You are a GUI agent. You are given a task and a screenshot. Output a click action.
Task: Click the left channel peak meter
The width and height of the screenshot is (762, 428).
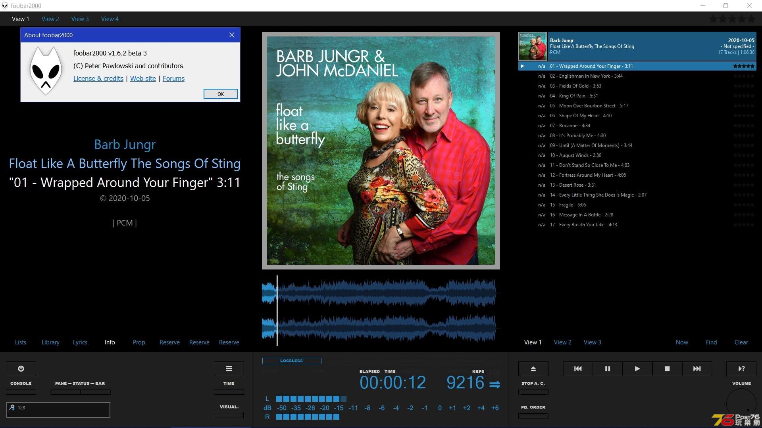coord(312,399)
